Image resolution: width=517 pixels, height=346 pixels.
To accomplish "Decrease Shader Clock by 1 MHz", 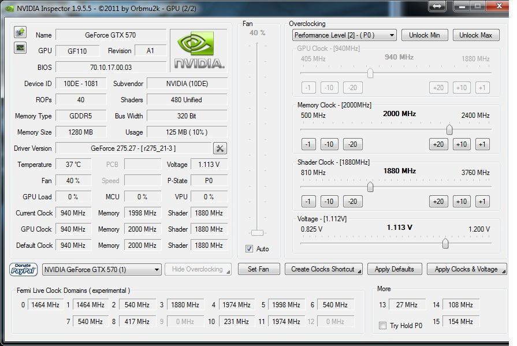I will (x=308, y=202).
